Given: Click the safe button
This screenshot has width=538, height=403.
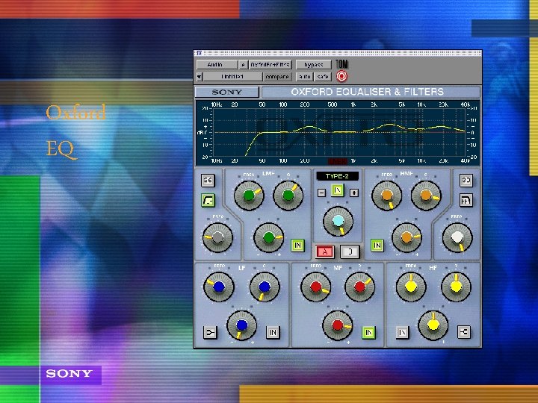Looking at the screenshot, I should coord(323,77).
